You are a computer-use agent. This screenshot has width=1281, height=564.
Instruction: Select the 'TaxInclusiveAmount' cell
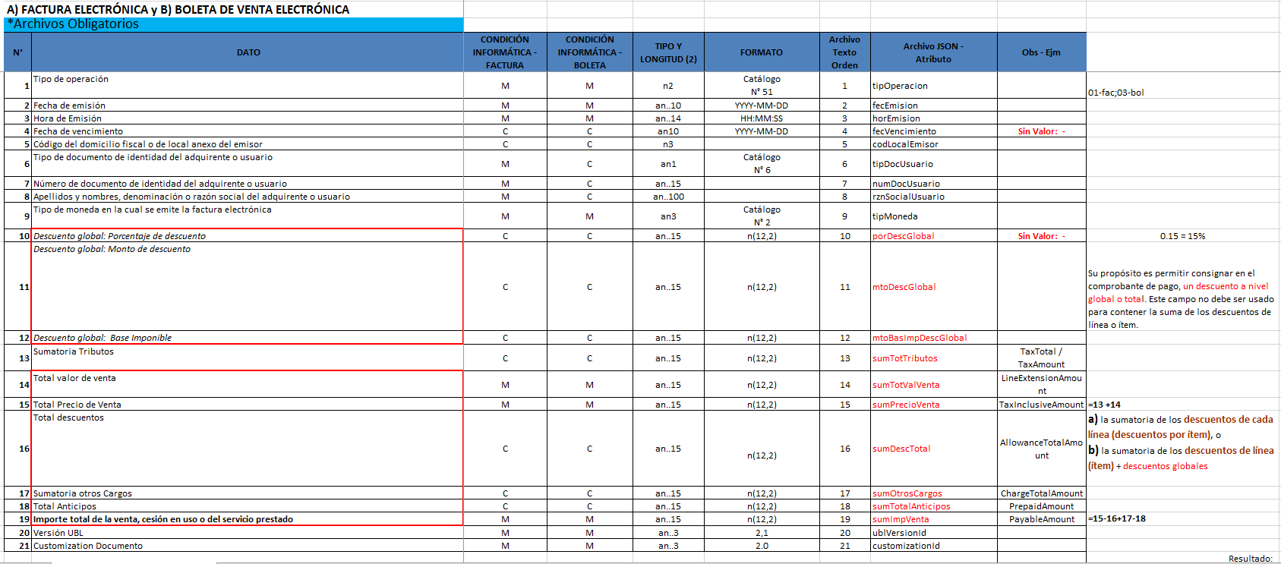(x=1041, y=405)
